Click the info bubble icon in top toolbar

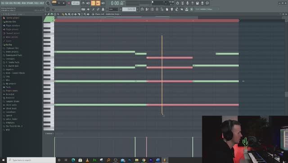point(207,3)
